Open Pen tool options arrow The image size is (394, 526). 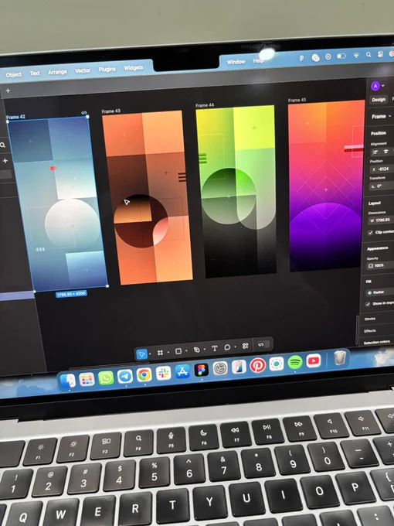tap(204, 350)
